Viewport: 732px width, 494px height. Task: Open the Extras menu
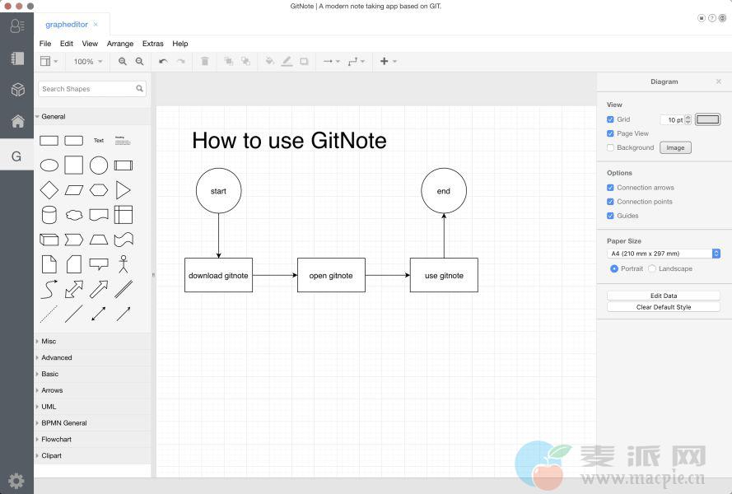point(152,44)
